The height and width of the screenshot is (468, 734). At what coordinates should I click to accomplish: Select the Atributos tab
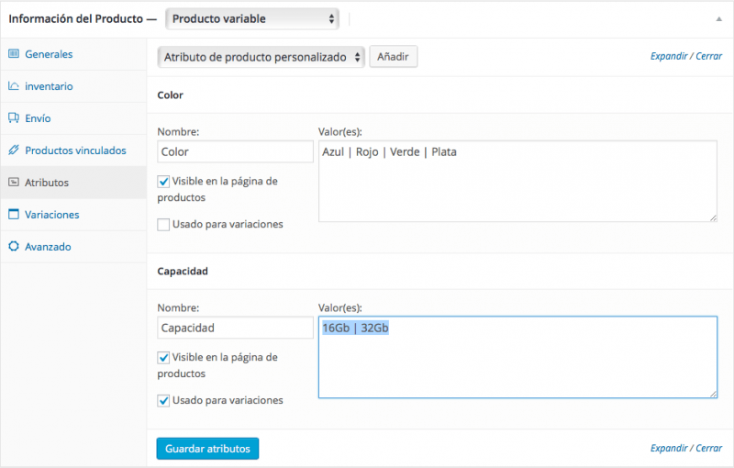(73, 183)
